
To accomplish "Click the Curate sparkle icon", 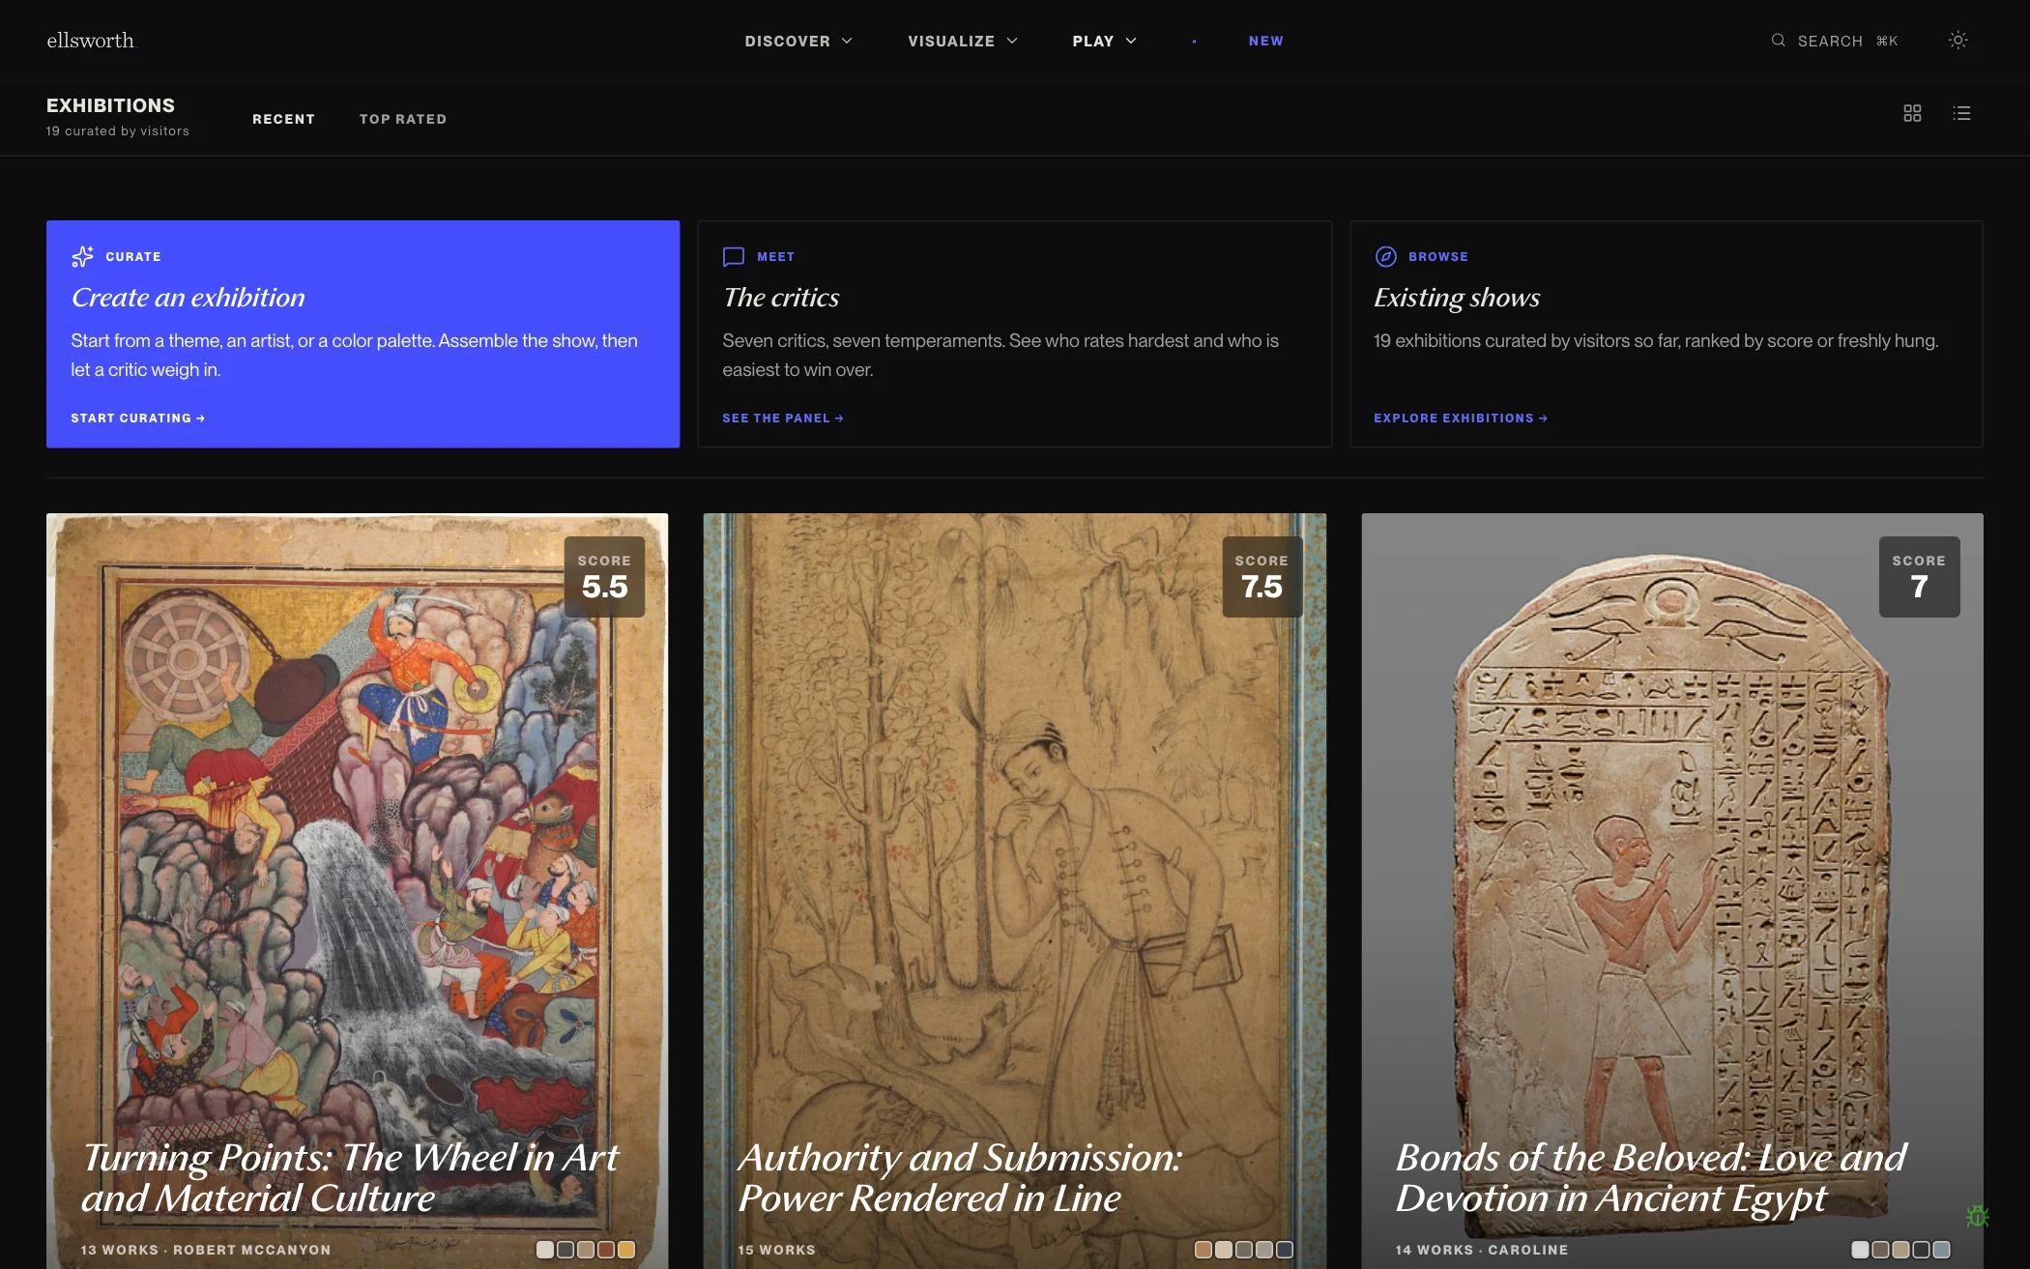I will [82, 256].
